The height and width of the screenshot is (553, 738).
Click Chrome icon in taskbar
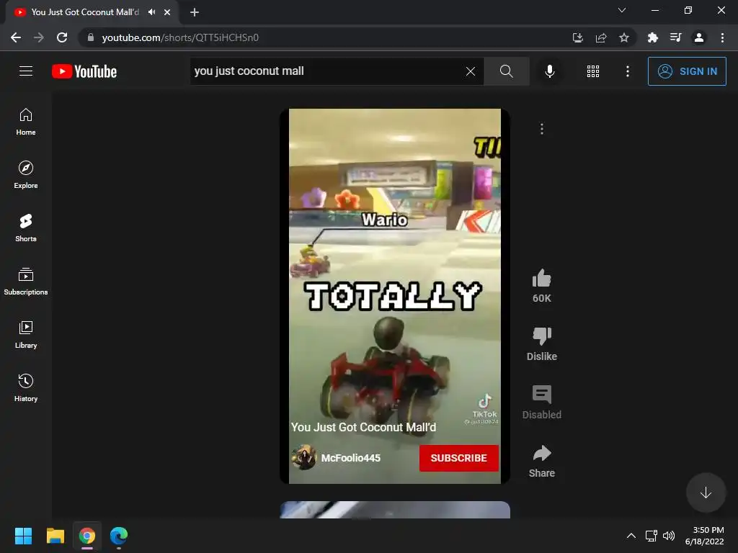pos(87,536)
